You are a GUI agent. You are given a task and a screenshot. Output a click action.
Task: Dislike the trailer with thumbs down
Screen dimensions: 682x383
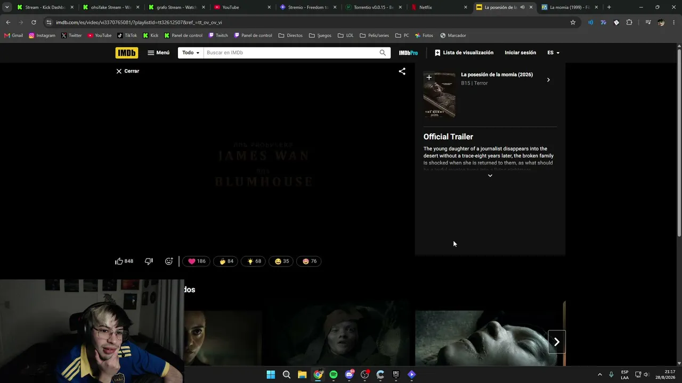click(149, 261)
